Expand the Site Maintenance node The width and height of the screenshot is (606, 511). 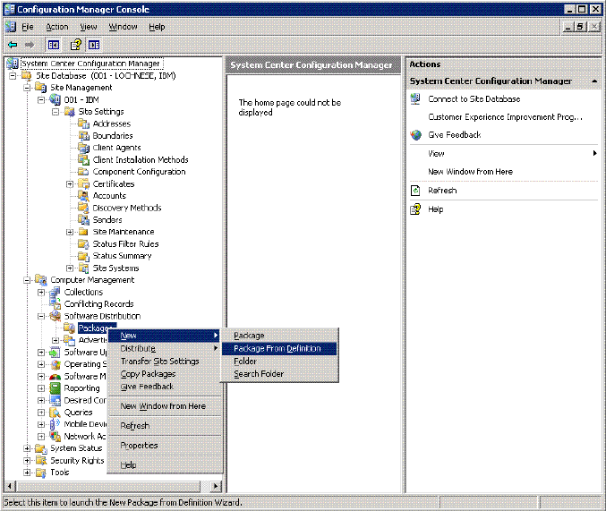coord(70,232)
